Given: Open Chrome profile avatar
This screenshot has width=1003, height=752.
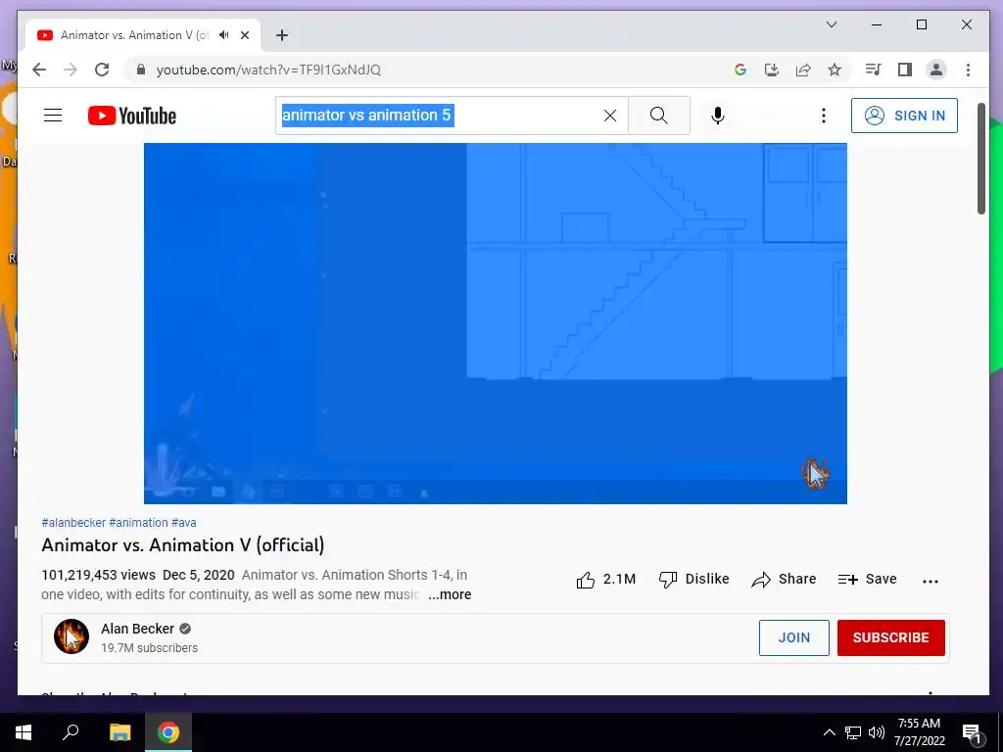Looking at the screenshot, I should click(935, 70).
